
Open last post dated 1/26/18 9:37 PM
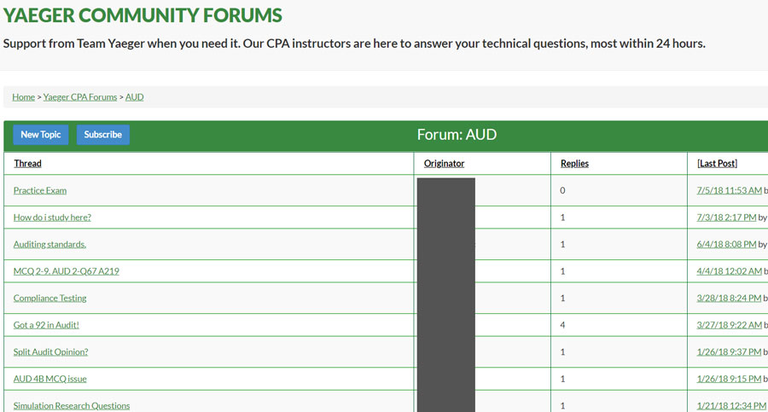pyautogui.click(x=729, y=351)
